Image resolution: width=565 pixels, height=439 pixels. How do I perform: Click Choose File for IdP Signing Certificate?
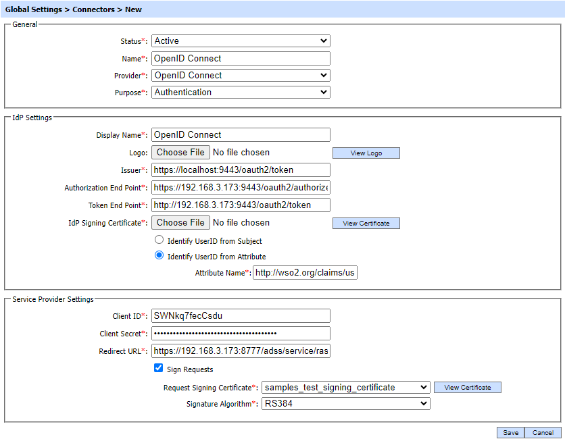coord(180,223)
